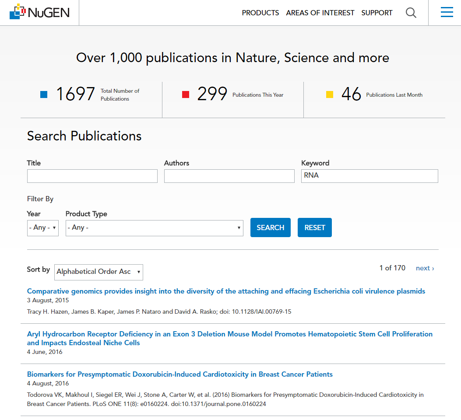Open the Comparative genomics publication link

pos(226,291)
